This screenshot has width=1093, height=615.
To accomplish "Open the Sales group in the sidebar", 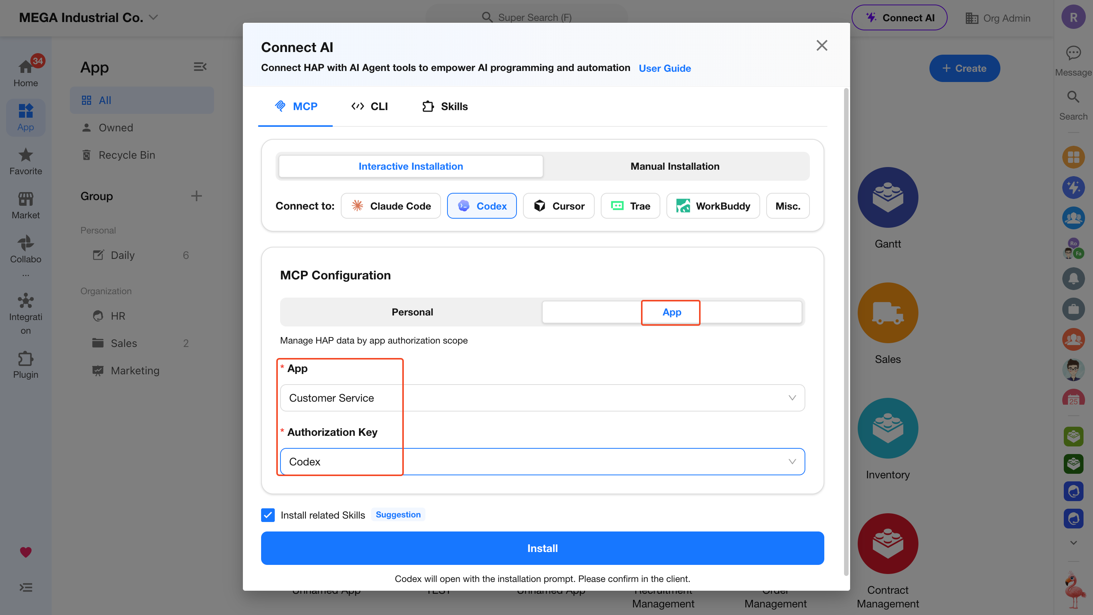I will (x=142, y=343).
